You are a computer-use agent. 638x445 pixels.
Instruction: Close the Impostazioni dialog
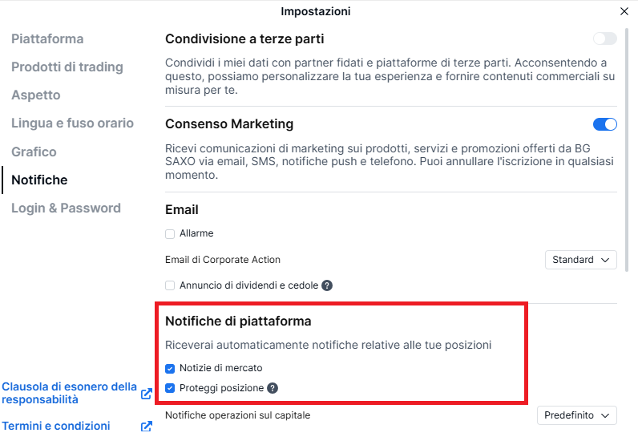click(x=624, y=11)
